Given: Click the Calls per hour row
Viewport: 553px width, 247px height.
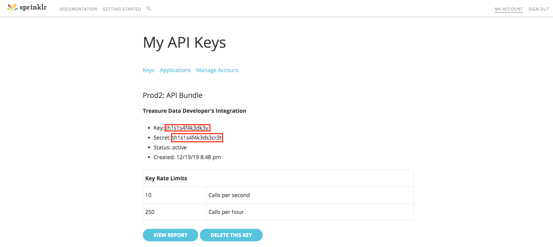Looking at the screenshot, I should tap(226, 212).
